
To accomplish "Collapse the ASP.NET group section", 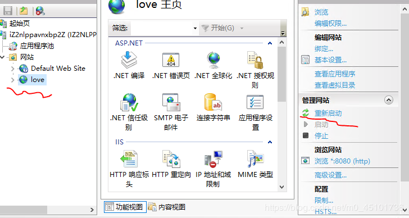I will pos(270,43).
